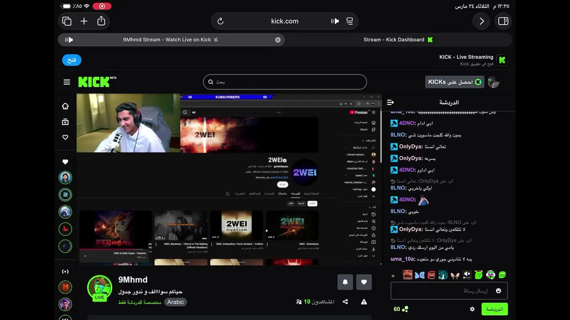570x320 pixels.
Task: Open the red swan channel avatar
Action: point(65,229)
